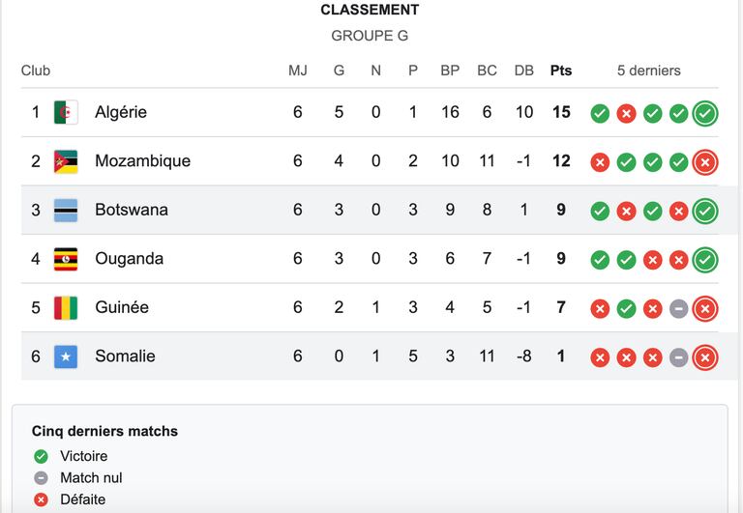This screenshot has width=743, height=513.
Task: Click the Ouganda flag icon
Action: pos(66,259)
